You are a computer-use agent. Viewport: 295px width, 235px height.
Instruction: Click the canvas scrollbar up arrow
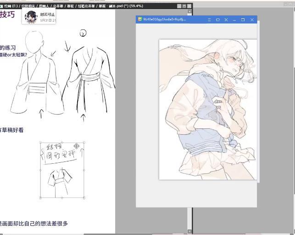pyautogui.click(x=189, y=11)
